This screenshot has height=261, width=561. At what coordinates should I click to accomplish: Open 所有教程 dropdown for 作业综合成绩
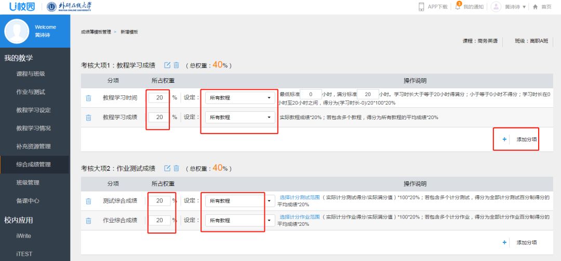pos(240,221)
